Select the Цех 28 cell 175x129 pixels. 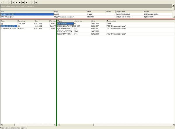coord(70,14)
